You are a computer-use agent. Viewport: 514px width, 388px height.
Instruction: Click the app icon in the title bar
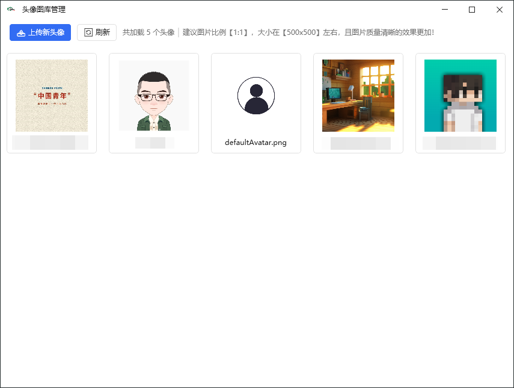click(11, 10)
